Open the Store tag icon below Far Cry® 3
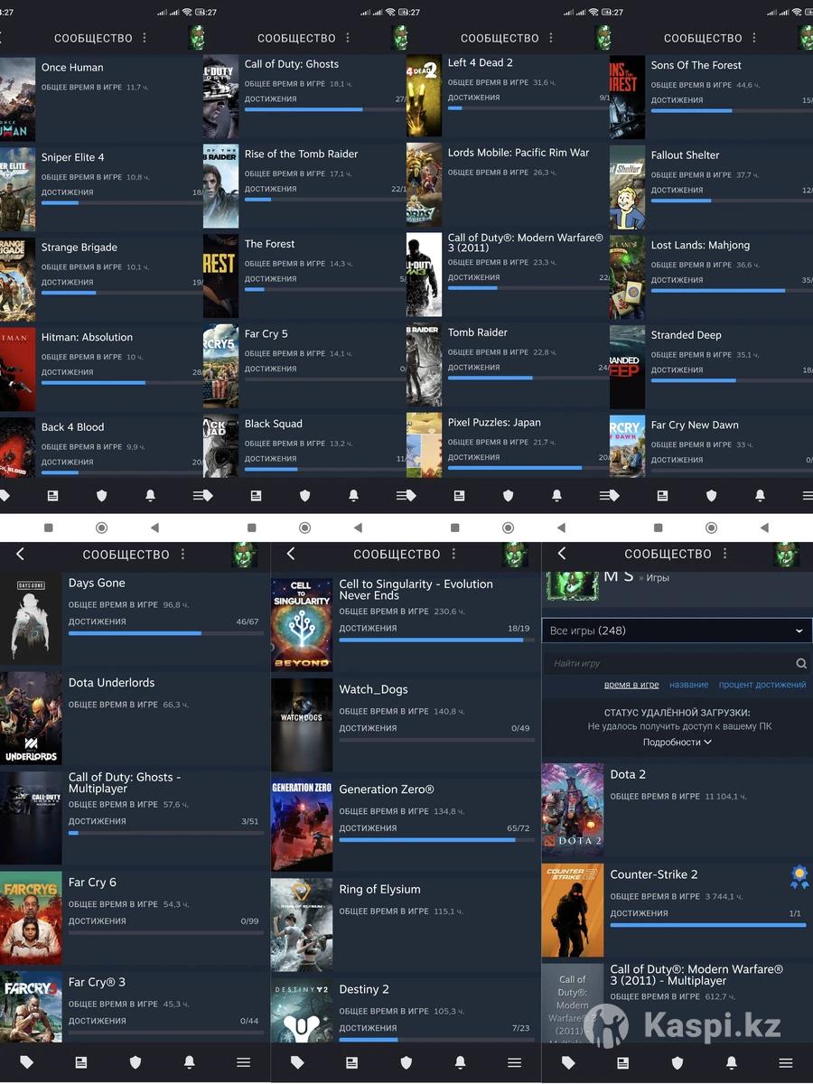This screenshot has width=813, height=1084. point(27,1062)
